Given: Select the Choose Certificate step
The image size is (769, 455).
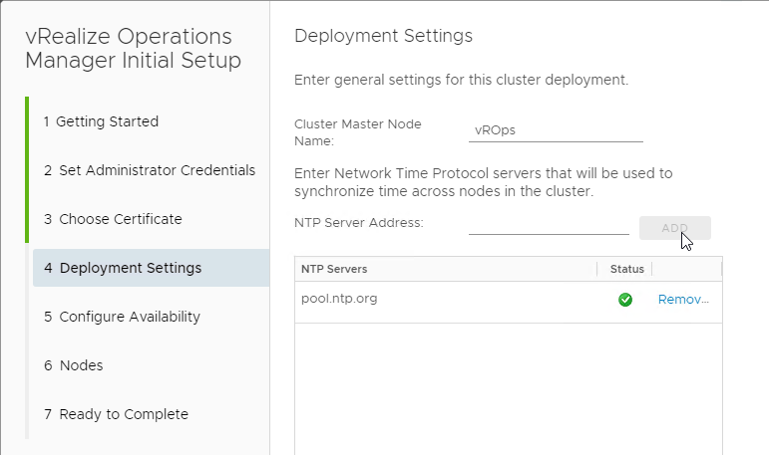Looking at the screenshot, I should (x=113, y=219).
